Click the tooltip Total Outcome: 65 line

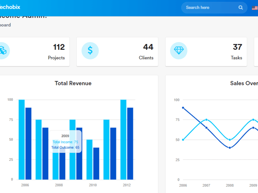(x=65, y=147)
